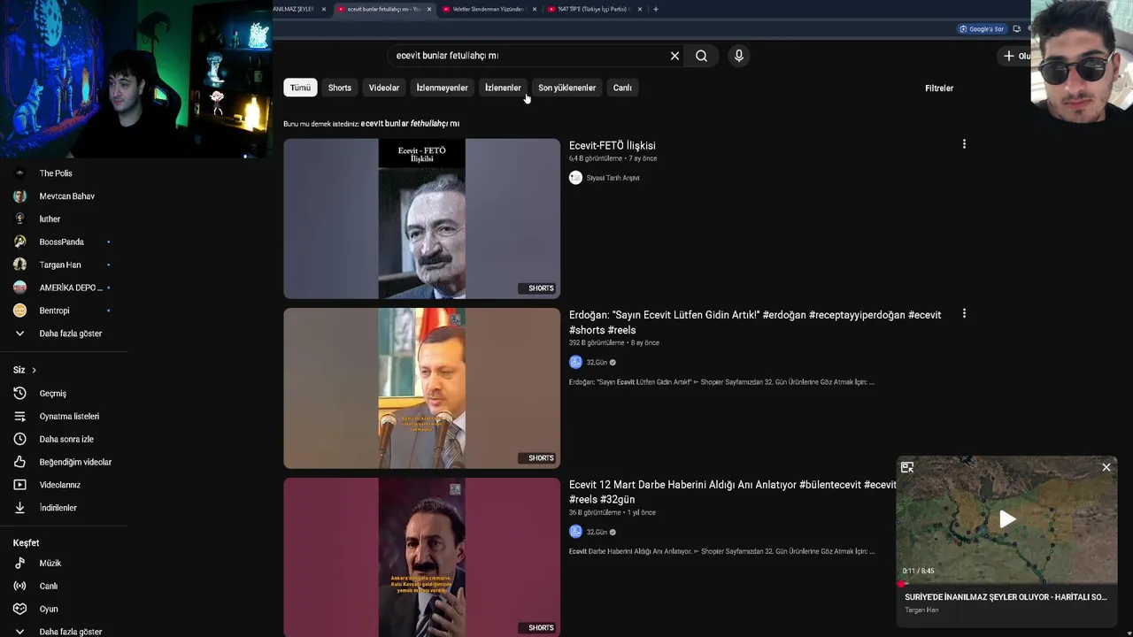The image size is (1133, 637).
Task: Switch to %47 TİP'E browser tab
Action: tap(591, 9)
